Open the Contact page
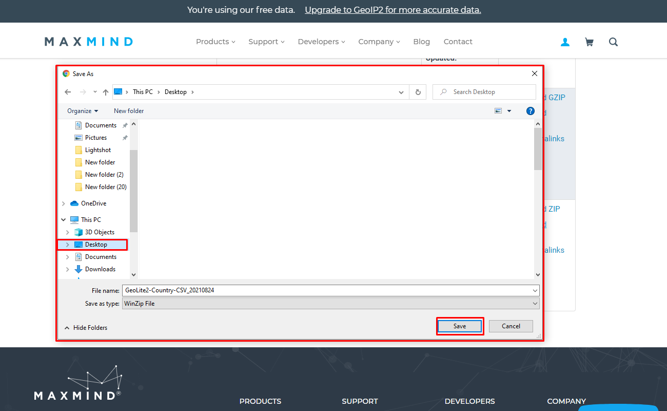667x411 pixels. [458, 42]
